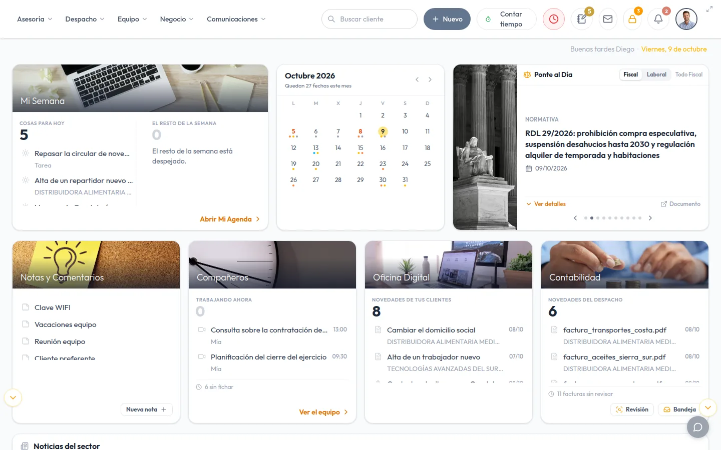Open the Bandeja button

[x=679, y=409]
